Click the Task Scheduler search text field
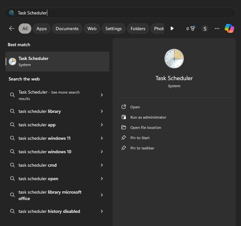The height and width of the screenshot is (226, 241). [120, 13]
